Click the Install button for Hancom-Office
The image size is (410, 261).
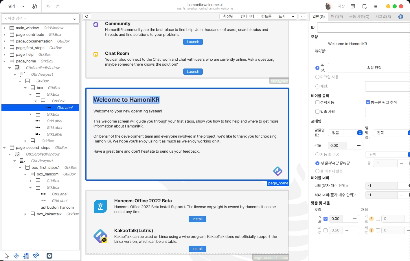(x=197, y=219)
